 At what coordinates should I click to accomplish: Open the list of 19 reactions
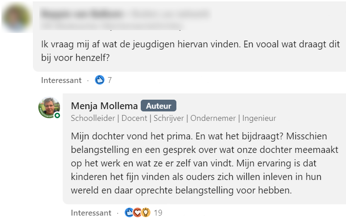point(158,212)
